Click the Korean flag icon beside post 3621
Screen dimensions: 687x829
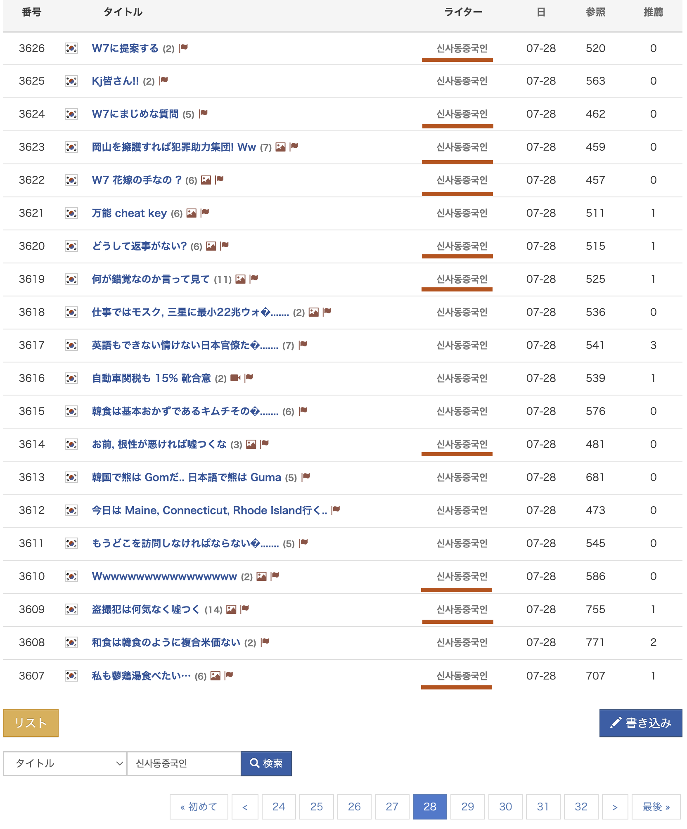click(x=71, y=213)
